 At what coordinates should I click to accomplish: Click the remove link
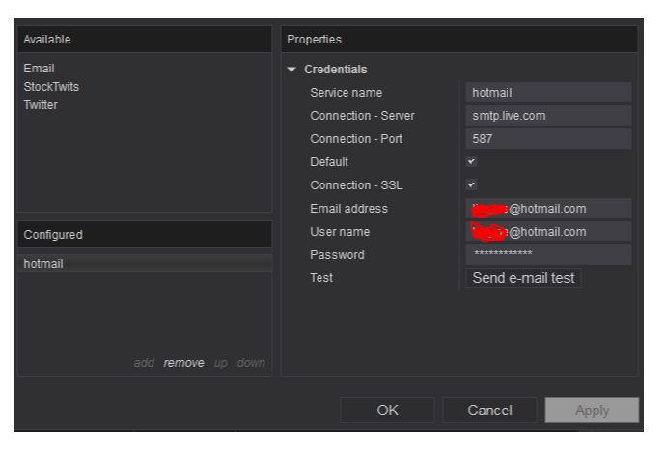[x=184, y=363]
